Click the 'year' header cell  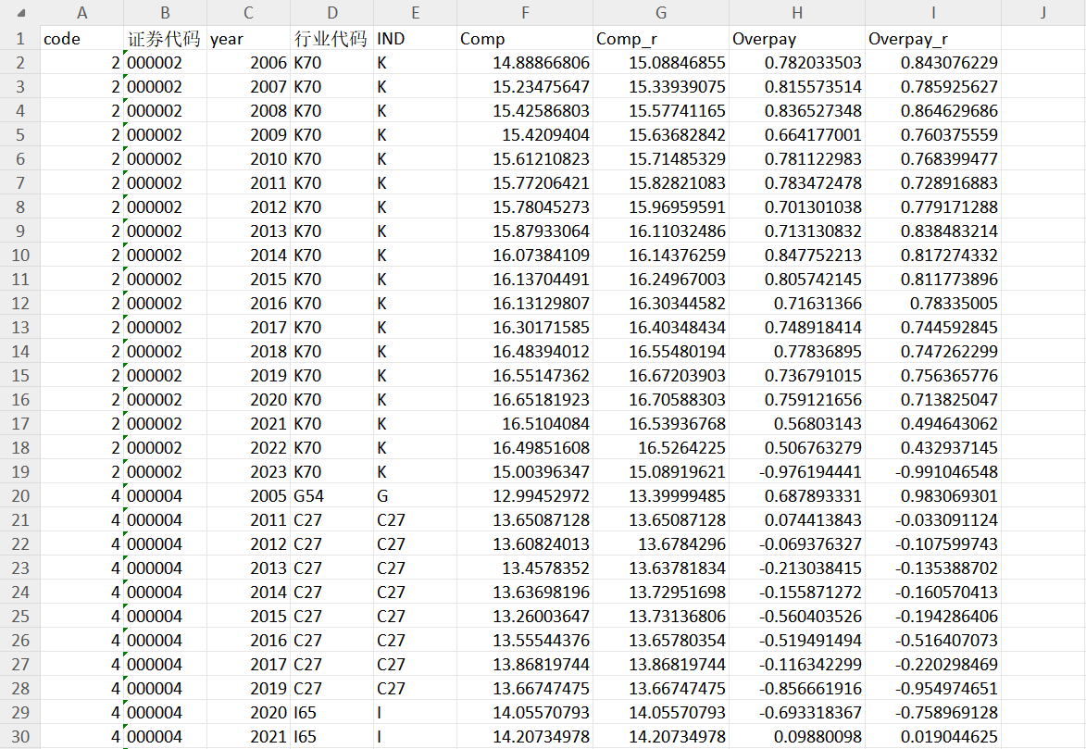248,39
